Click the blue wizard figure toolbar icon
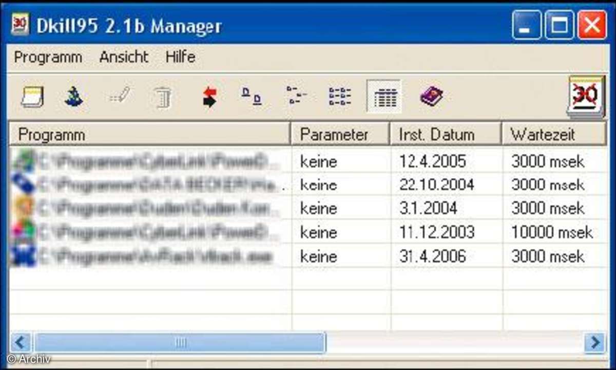 [74, 97]
